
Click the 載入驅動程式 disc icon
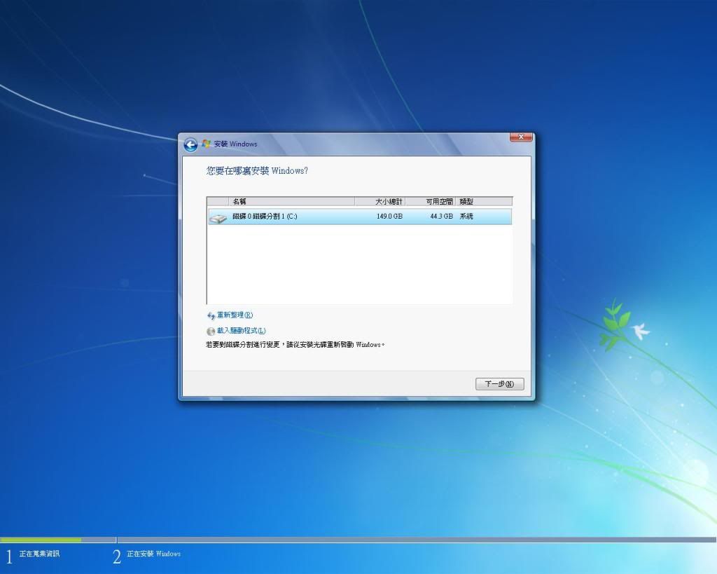(211, 331)
